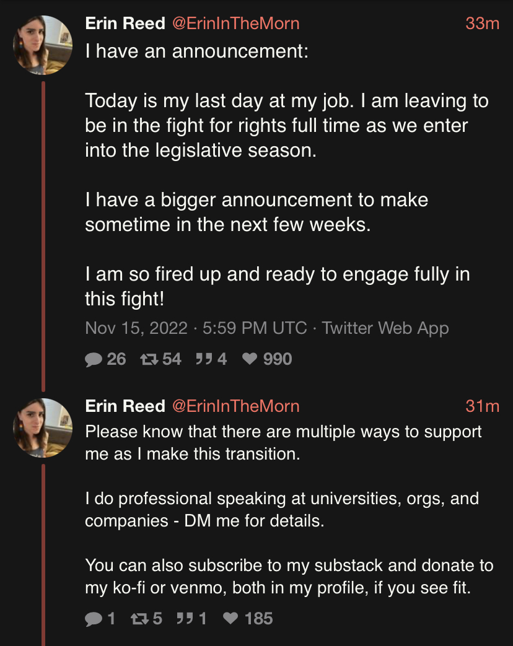Click the Erin Reed name on the first tweet
Image resolution: width=513 pixels, height=646 pixels.
[125, 24]
